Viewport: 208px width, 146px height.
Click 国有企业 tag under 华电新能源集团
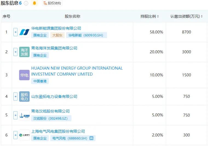tap(40, 35)
